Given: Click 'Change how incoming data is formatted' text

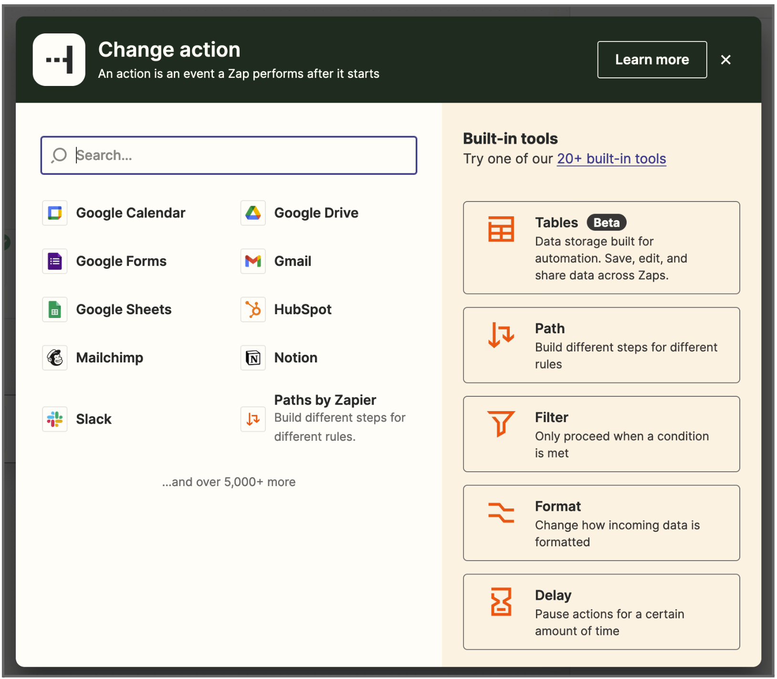Looking at the screenshot, I should 617,533.
